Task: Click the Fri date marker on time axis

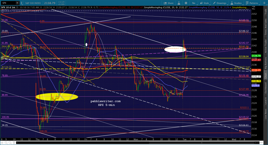Action: (86, 139)
